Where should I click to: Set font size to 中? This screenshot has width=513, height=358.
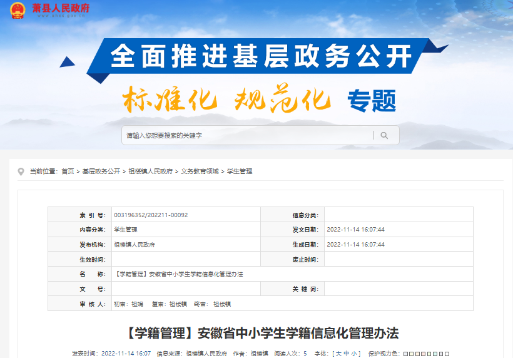[x=347, y=354]
